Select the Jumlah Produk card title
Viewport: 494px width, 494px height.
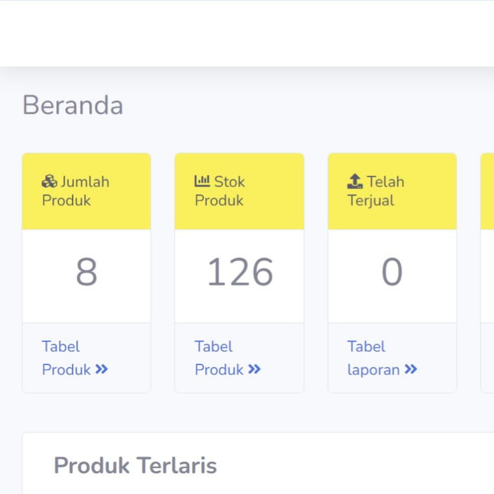(76, 191)
